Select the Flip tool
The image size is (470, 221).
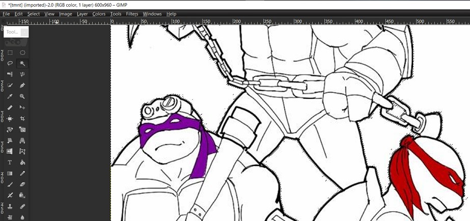point(10,151)
